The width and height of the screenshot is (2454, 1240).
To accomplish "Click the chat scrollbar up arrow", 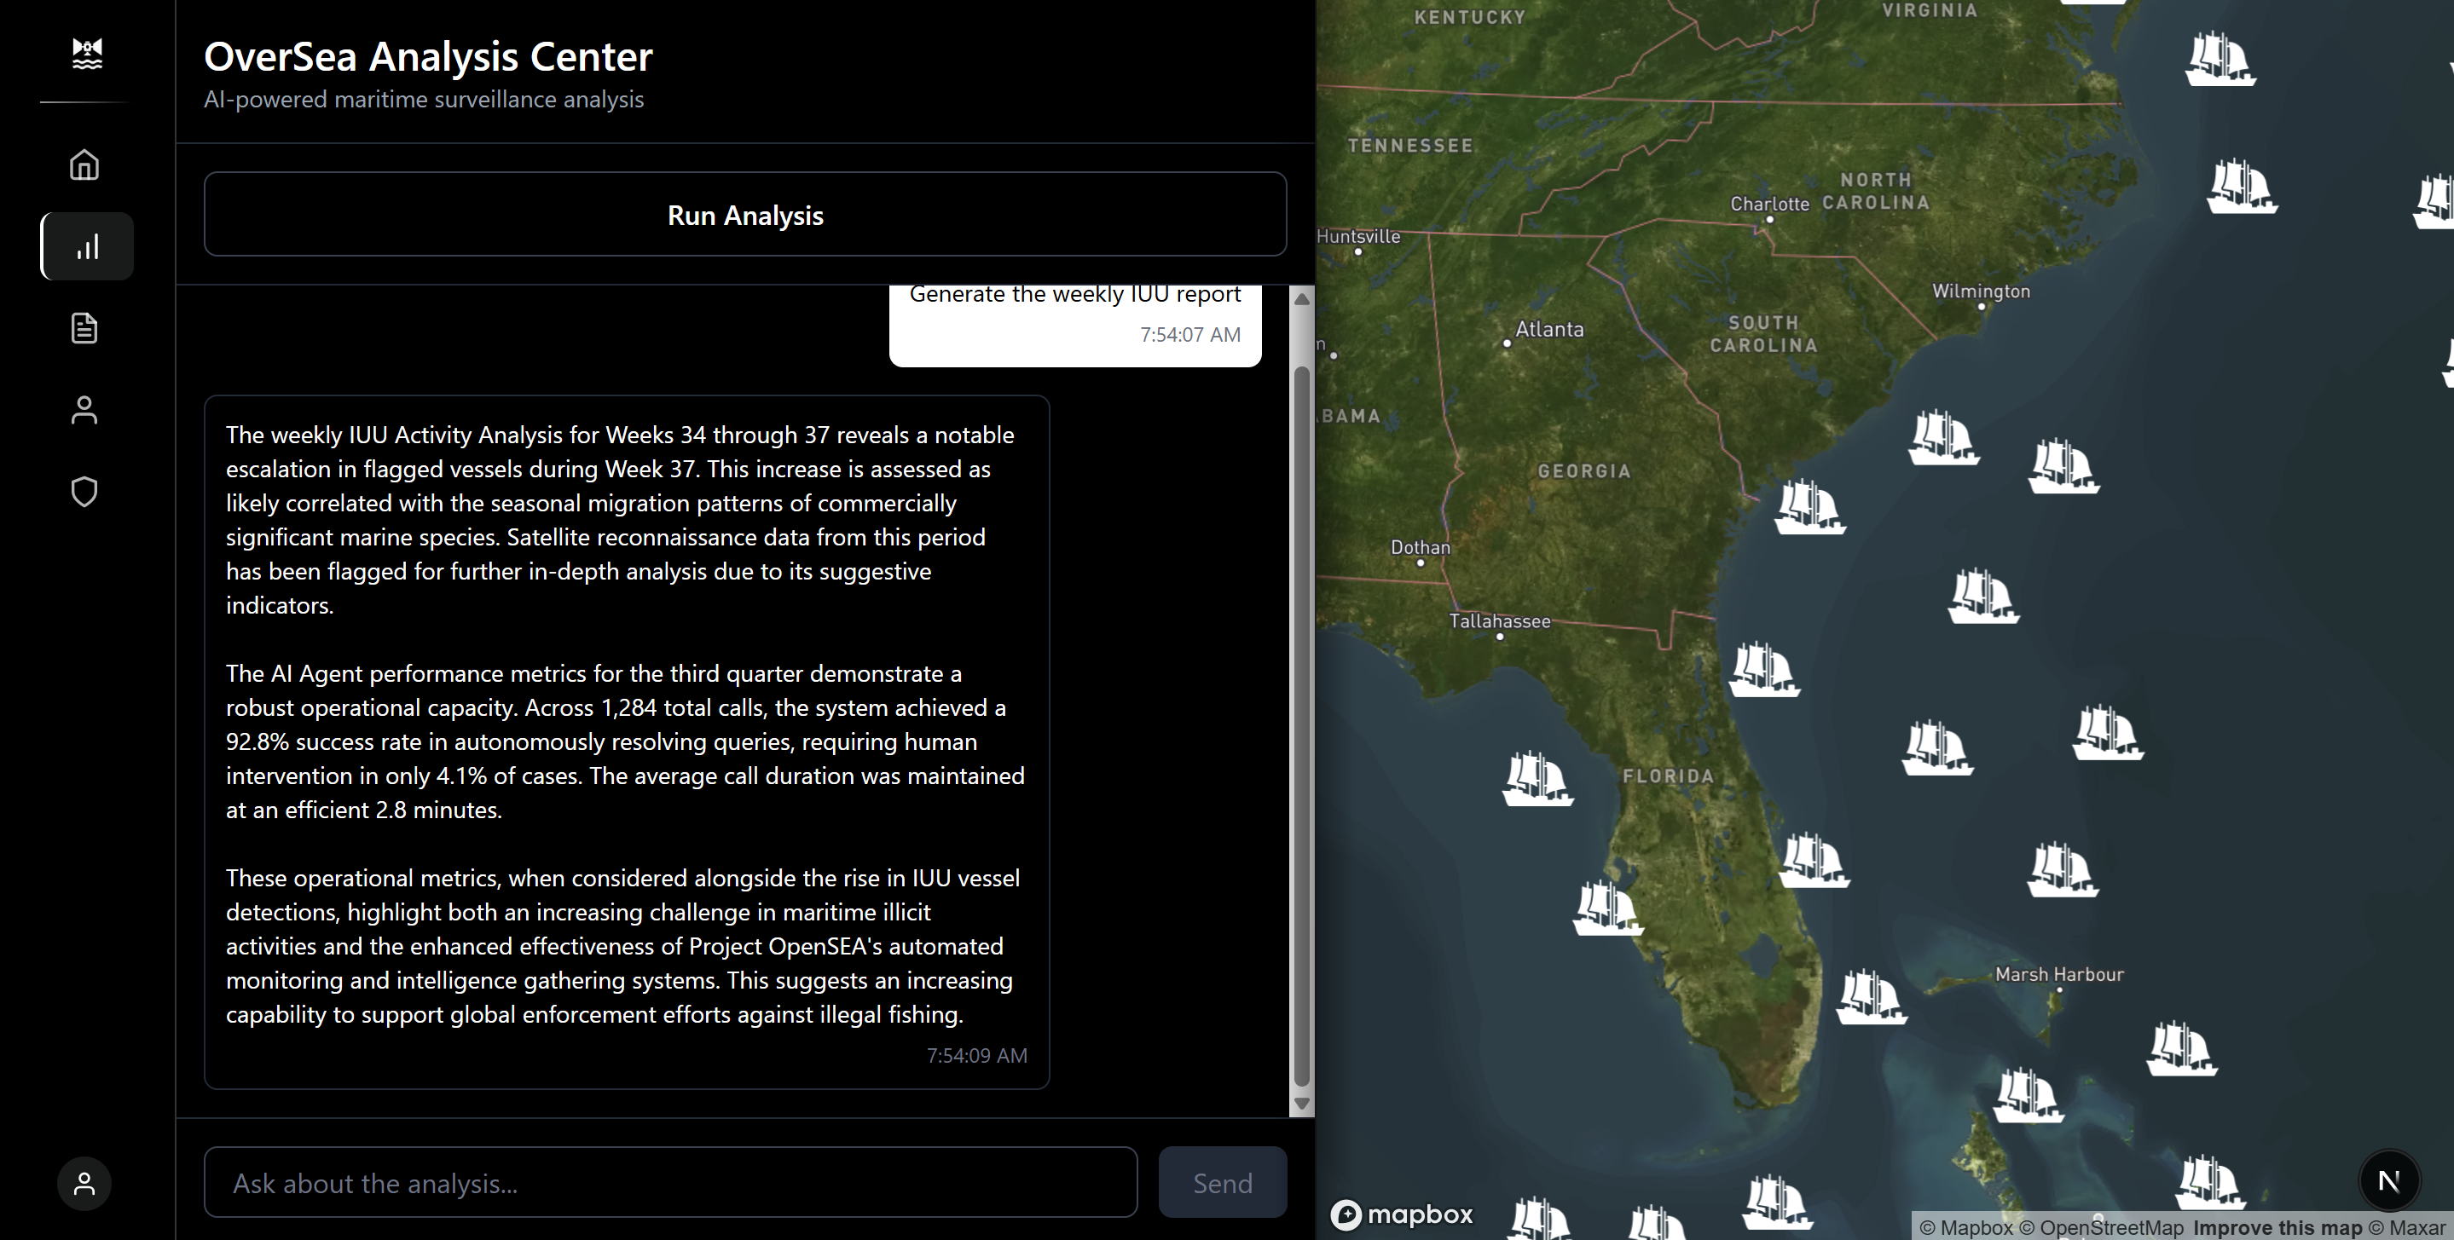I will [1301, 299].
